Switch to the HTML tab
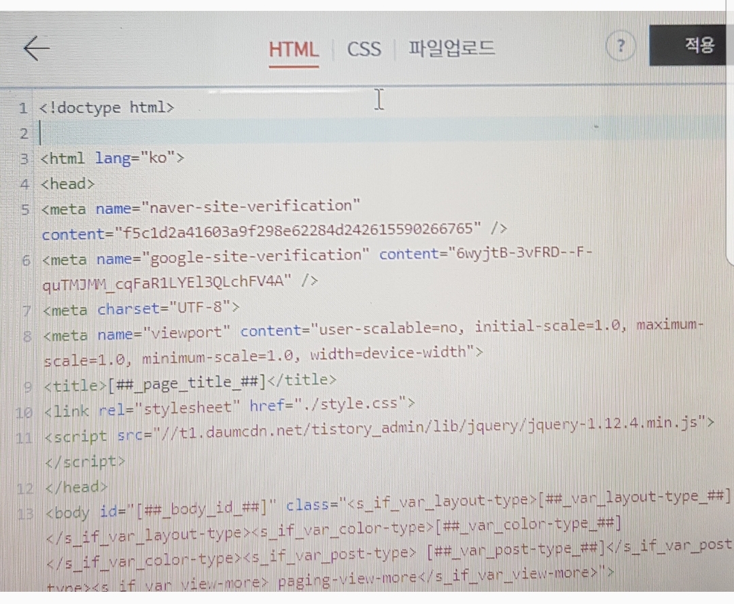 point(294,49)
